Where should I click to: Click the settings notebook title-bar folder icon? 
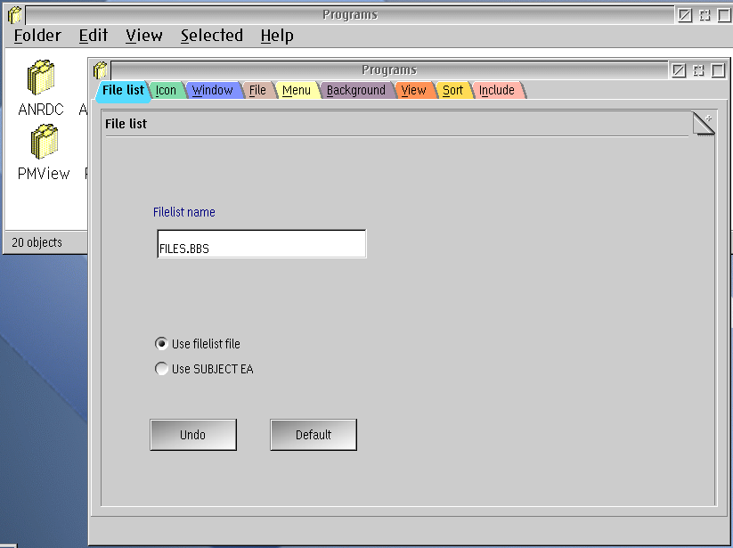click(100, 70)
